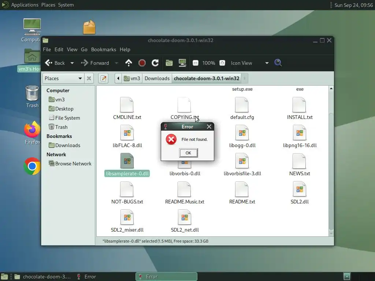Click the Chrome desktop icon
The image size is (375, 281).
coord(32,166)
